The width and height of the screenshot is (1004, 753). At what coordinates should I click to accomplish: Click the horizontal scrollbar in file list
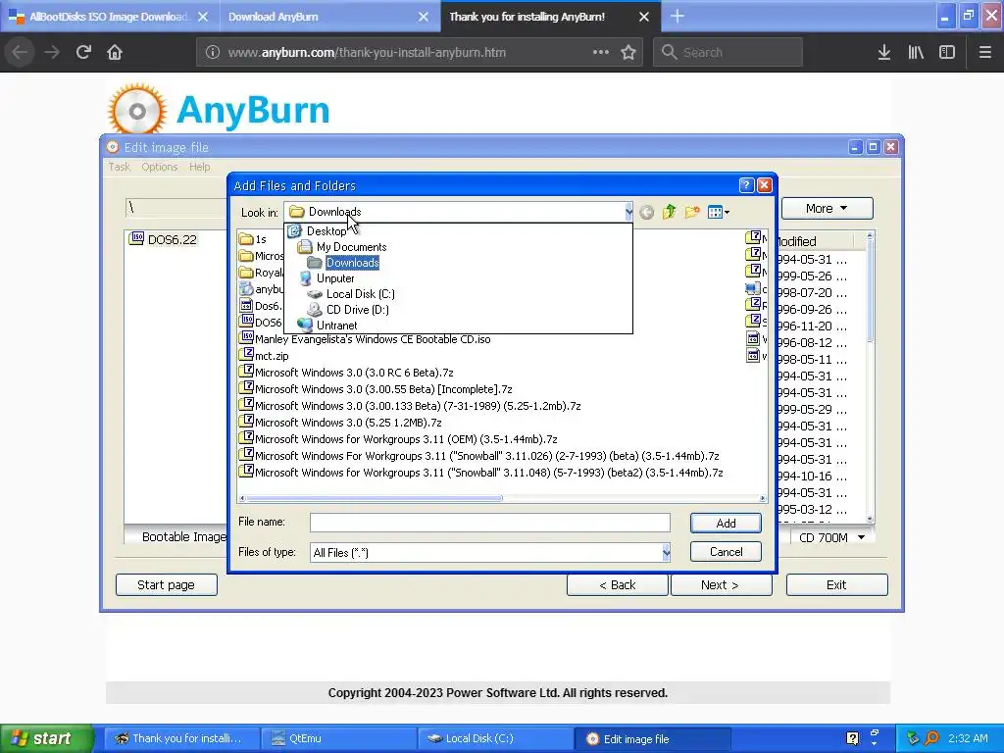[375, 498]
